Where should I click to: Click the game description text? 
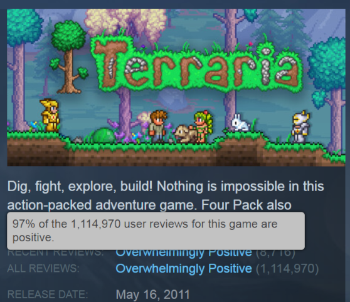pyautogui.click(x=166, y=195)
